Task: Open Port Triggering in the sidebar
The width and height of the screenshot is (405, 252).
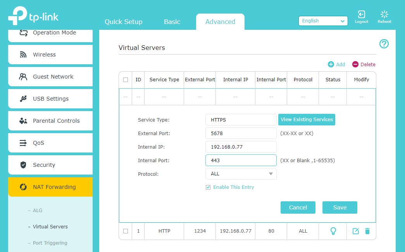Action: (x=50, y=243)
